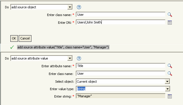The height and width of the screenshot is (105, 183).
Task: Open the Select object Current object dropdown
Action: [167, 82]
